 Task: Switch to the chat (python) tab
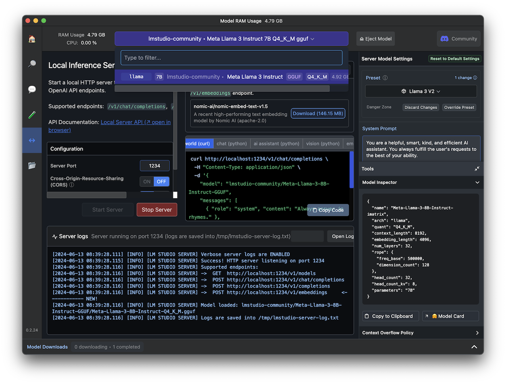coord(231,143)
